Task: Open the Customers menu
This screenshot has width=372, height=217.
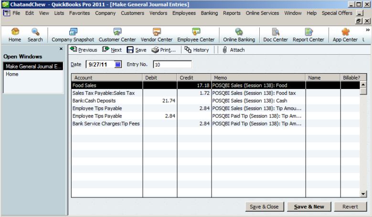Action: point(132,13)
